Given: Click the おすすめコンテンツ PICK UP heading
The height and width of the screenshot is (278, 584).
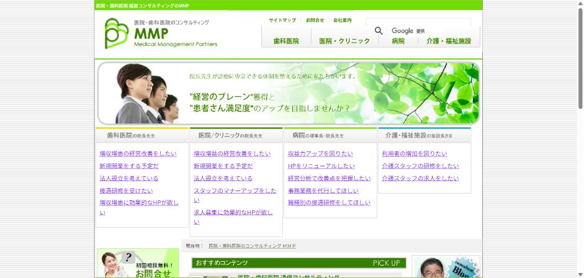Looking at the screenshot, I should point(299,263).
